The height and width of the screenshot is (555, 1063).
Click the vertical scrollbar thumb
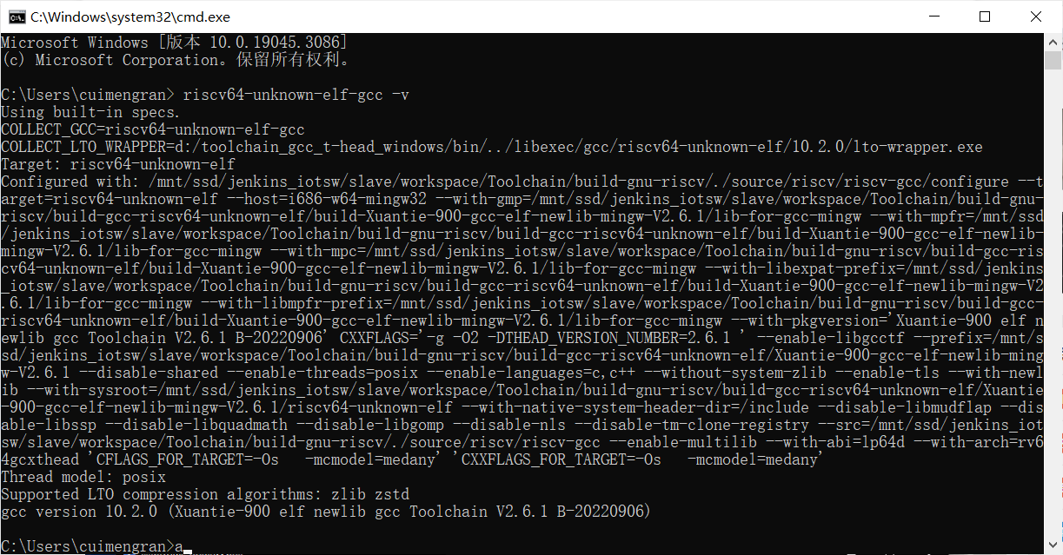point(1053,60)
